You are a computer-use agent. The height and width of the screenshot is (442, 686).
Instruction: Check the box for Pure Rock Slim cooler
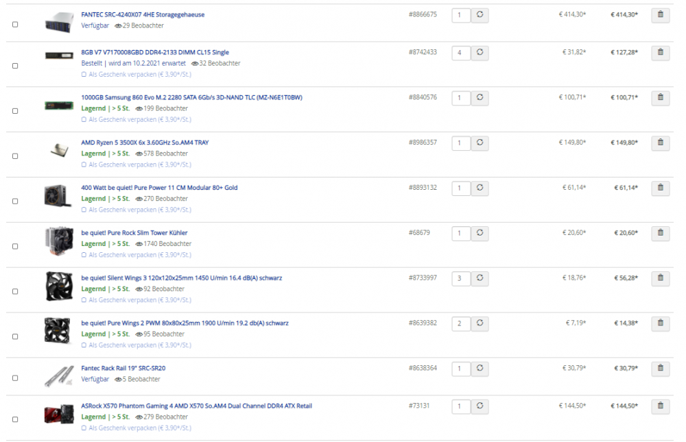pyautogui.click(x=15, y=247)
